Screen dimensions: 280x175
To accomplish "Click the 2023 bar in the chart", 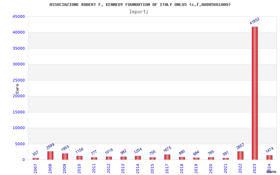I will (255, 93).
